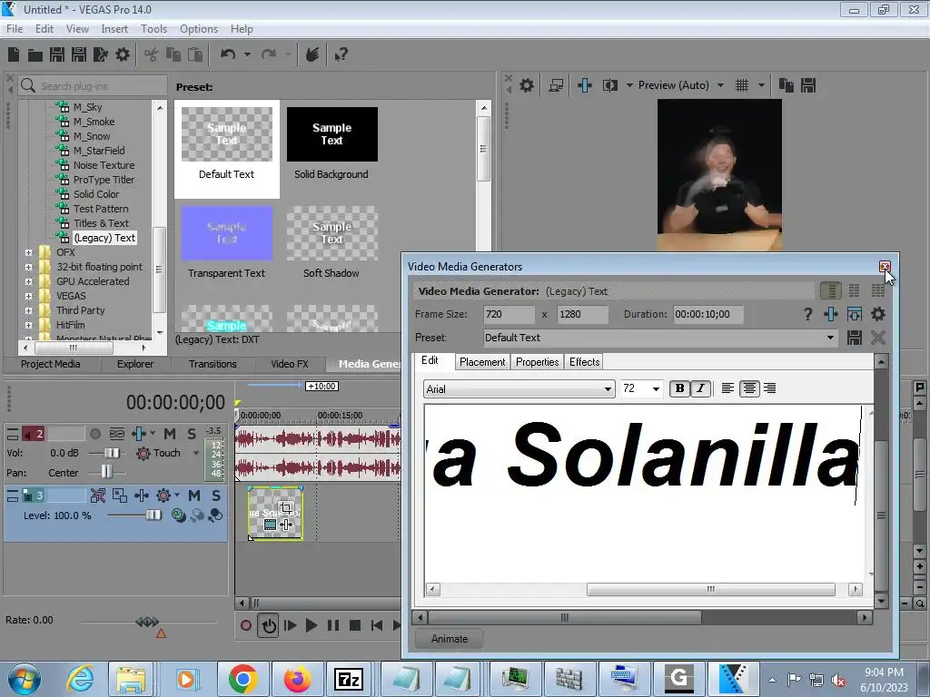930x697 pixels.
Task: Open the Options menu
Action: point(199,28)
